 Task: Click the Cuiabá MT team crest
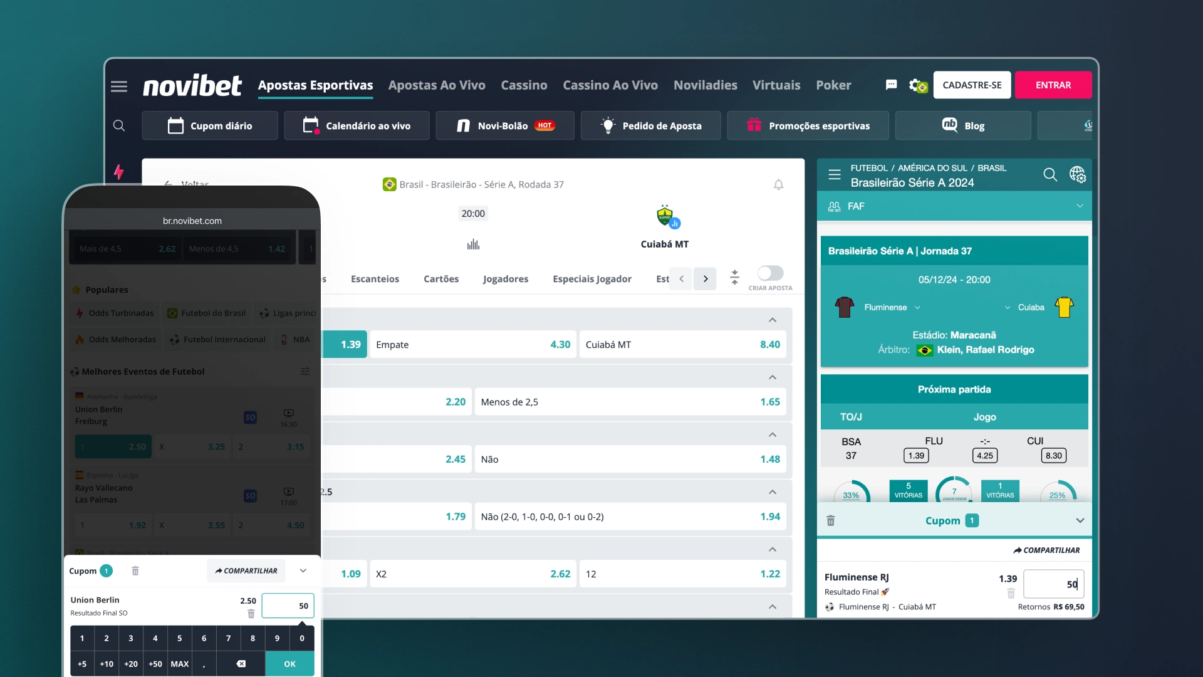pyautogui.click(x=666, y=217)
